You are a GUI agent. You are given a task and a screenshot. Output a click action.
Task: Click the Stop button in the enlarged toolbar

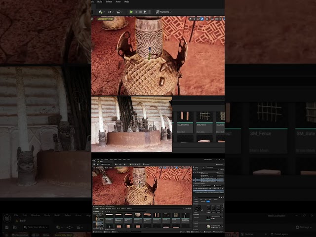[x=140, y=12]
